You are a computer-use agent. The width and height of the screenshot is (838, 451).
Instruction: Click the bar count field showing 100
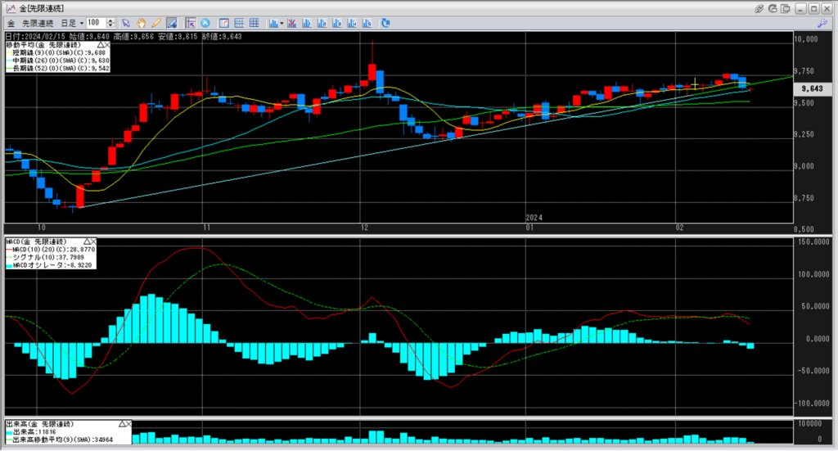coord(95,22)
